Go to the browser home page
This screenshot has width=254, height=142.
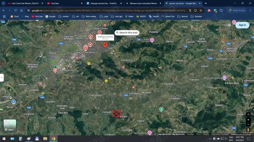pyautogui.click(x=21, y=10)
